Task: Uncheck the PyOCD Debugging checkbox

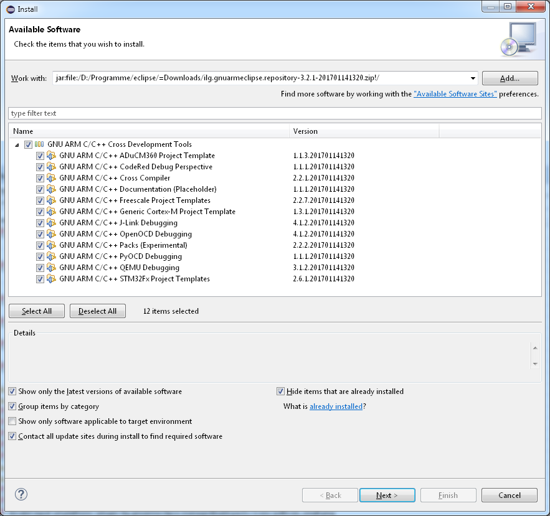Action: (x=40, y=256)
